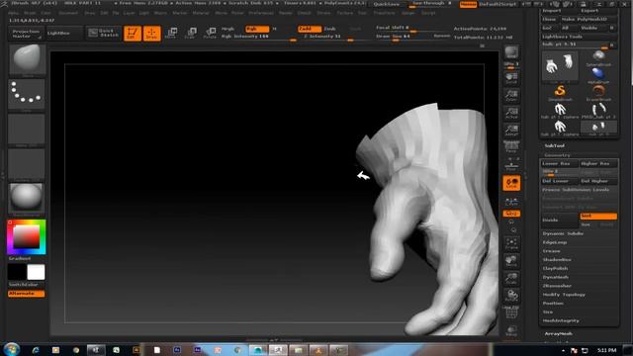Toggle Persp perspective view

511,147
